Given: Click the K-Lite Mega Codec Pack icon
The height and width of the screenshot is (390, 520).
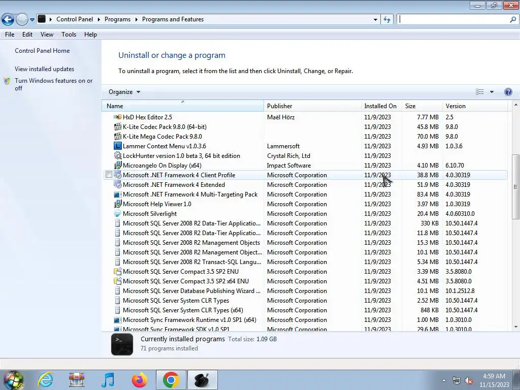Looking at the screenshot, I should (x=117, y=136).
